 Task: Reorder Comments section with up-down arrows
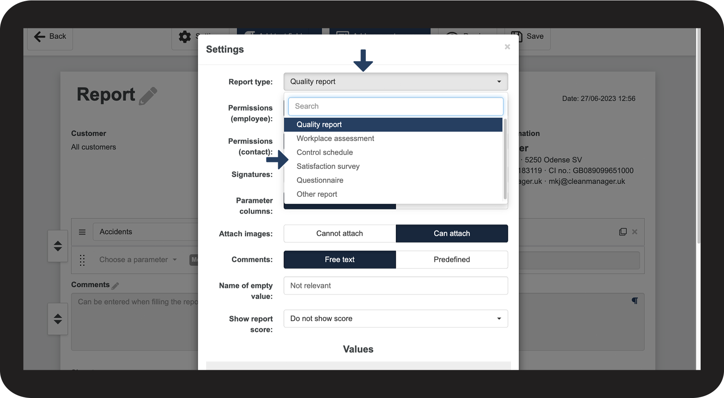tap(58, 319)
